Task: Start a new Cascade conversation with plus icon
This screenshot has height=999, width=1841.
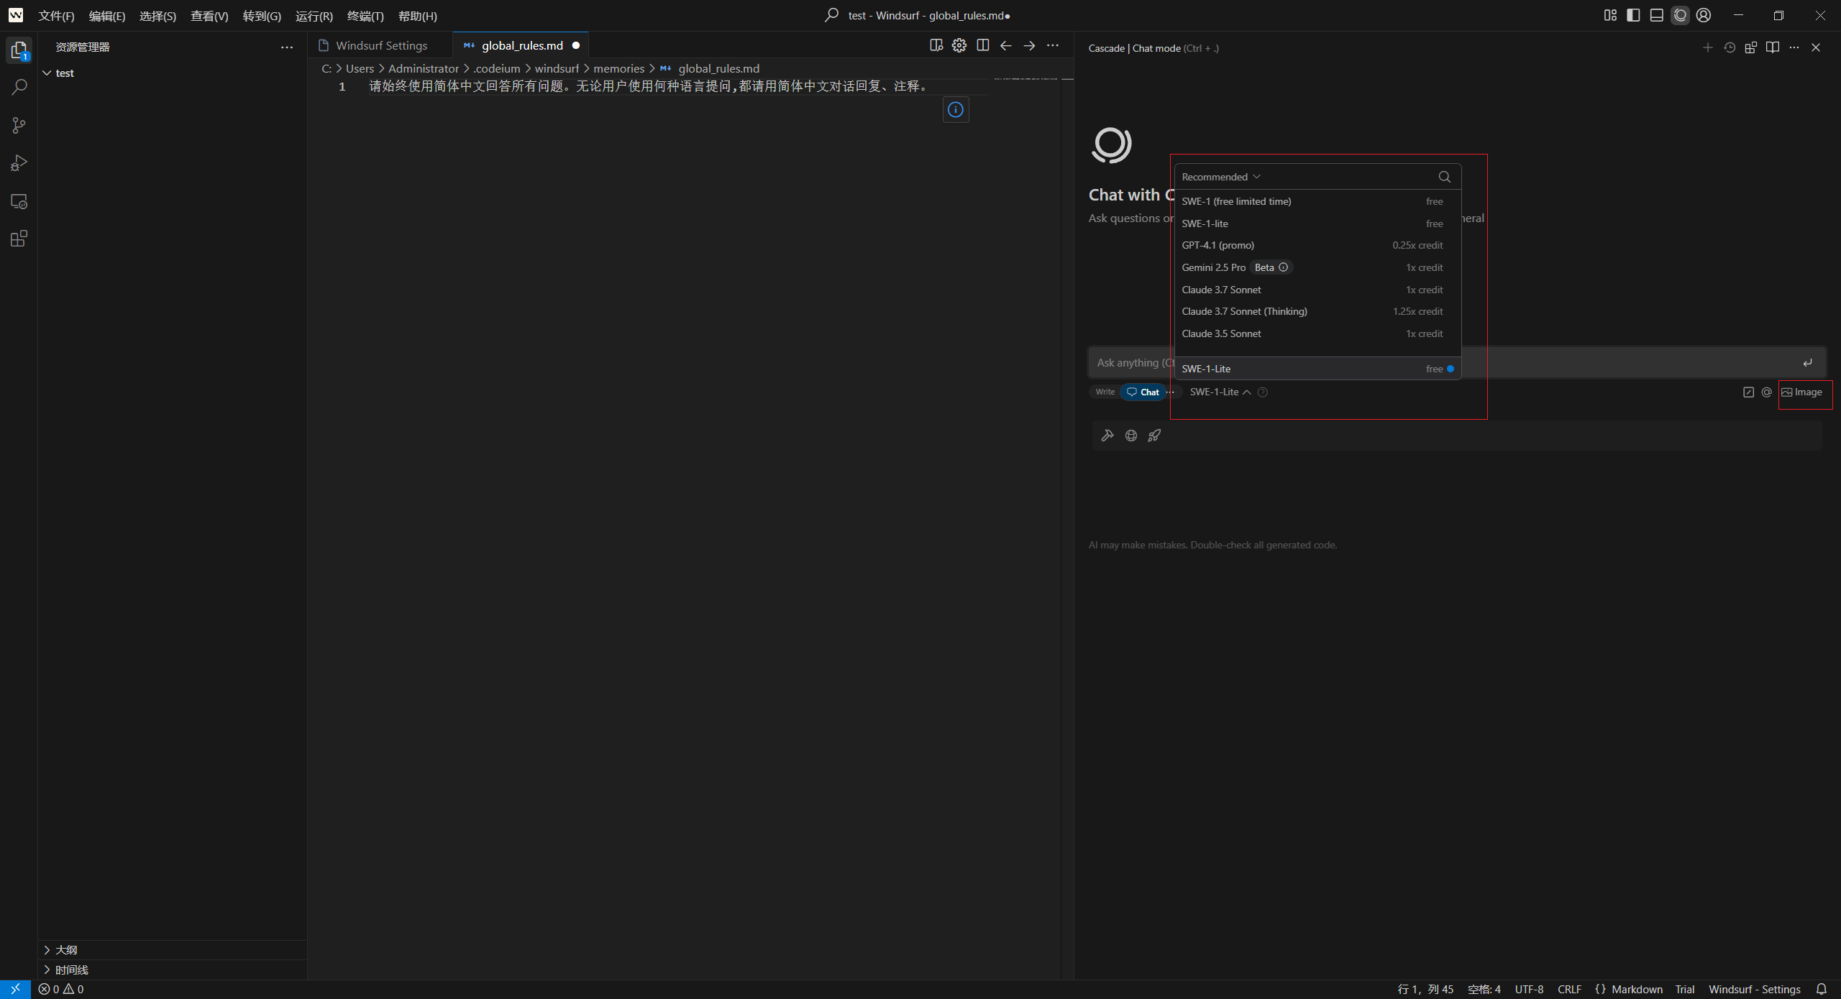Action: click(1707, 47)
